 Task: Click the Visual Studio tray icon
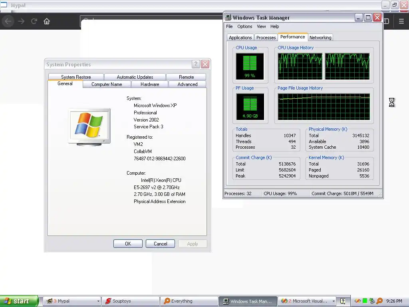(x=357, y=301)
